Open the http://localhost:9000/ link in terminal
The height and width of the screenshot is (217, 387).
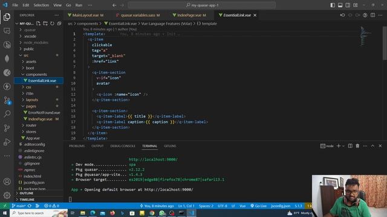[153, 159]
